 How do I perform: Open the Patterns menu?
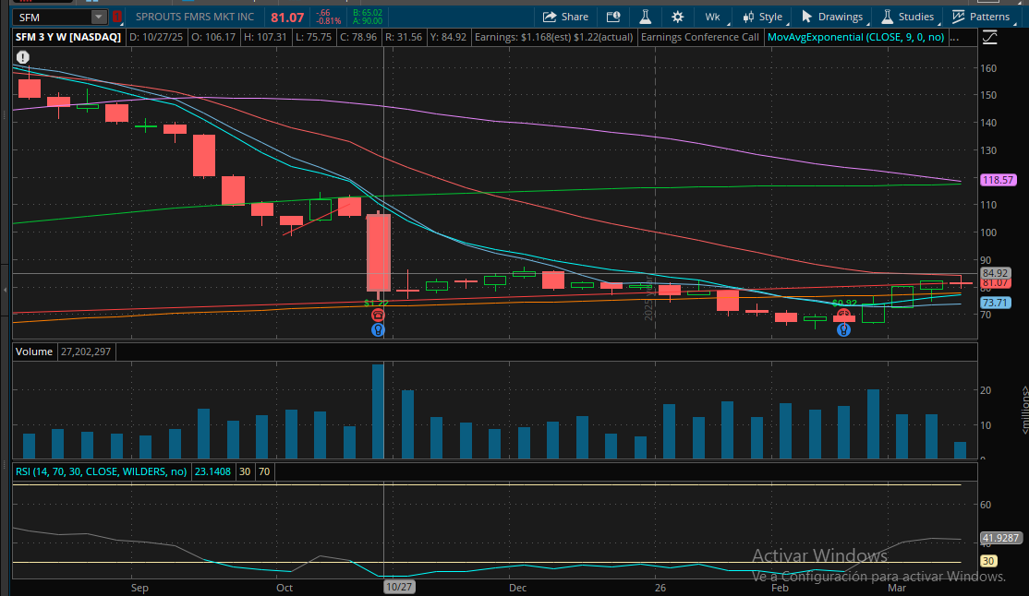coord(981,17)
